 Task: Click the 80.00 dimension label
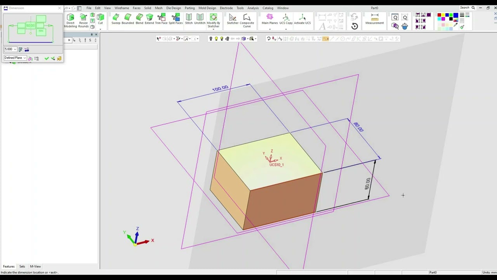click(x=358, y=127)
